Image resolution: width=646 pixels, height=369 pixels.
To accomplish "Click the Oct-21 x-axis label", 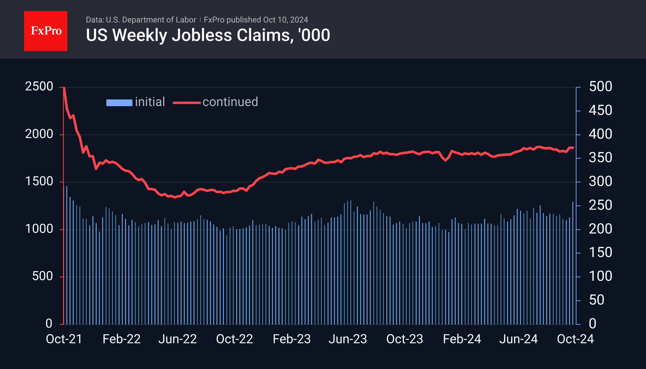I will [64, 339].
